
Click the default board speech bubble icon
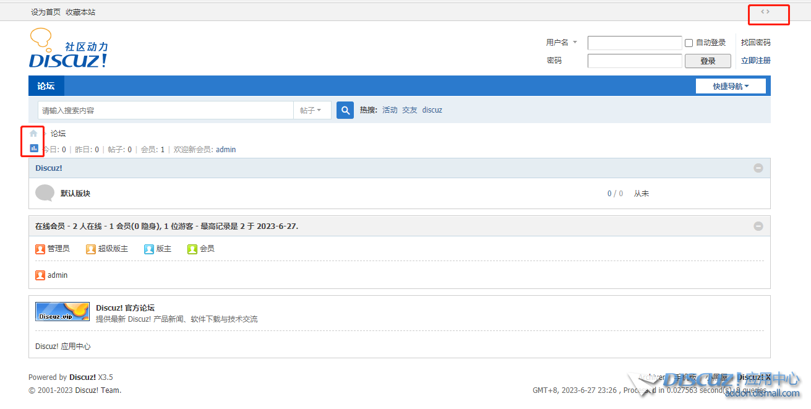point(45,193)
